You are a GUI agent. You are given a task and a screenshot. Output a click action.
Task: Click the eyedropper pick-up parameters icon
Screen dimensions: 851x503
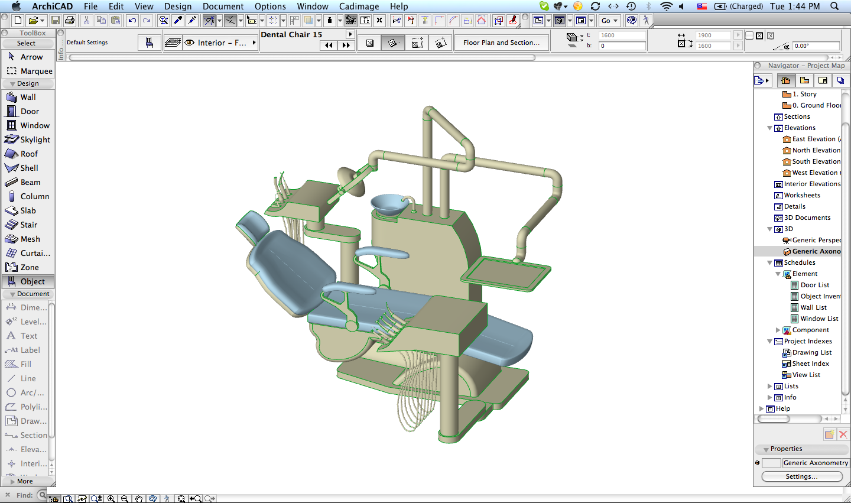178,21
